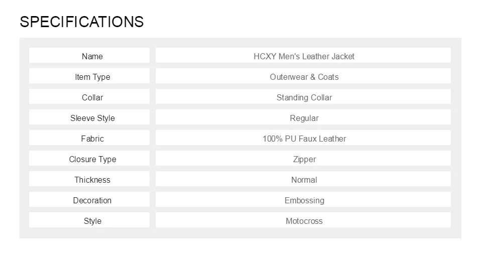Click the 100% PU Faux Leather value

pyautogui.click(x=304, y=139)
